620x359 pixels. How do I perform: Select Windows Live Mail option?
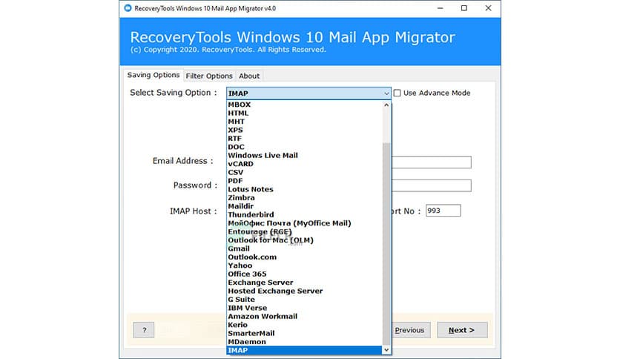(x=305, y=155)
